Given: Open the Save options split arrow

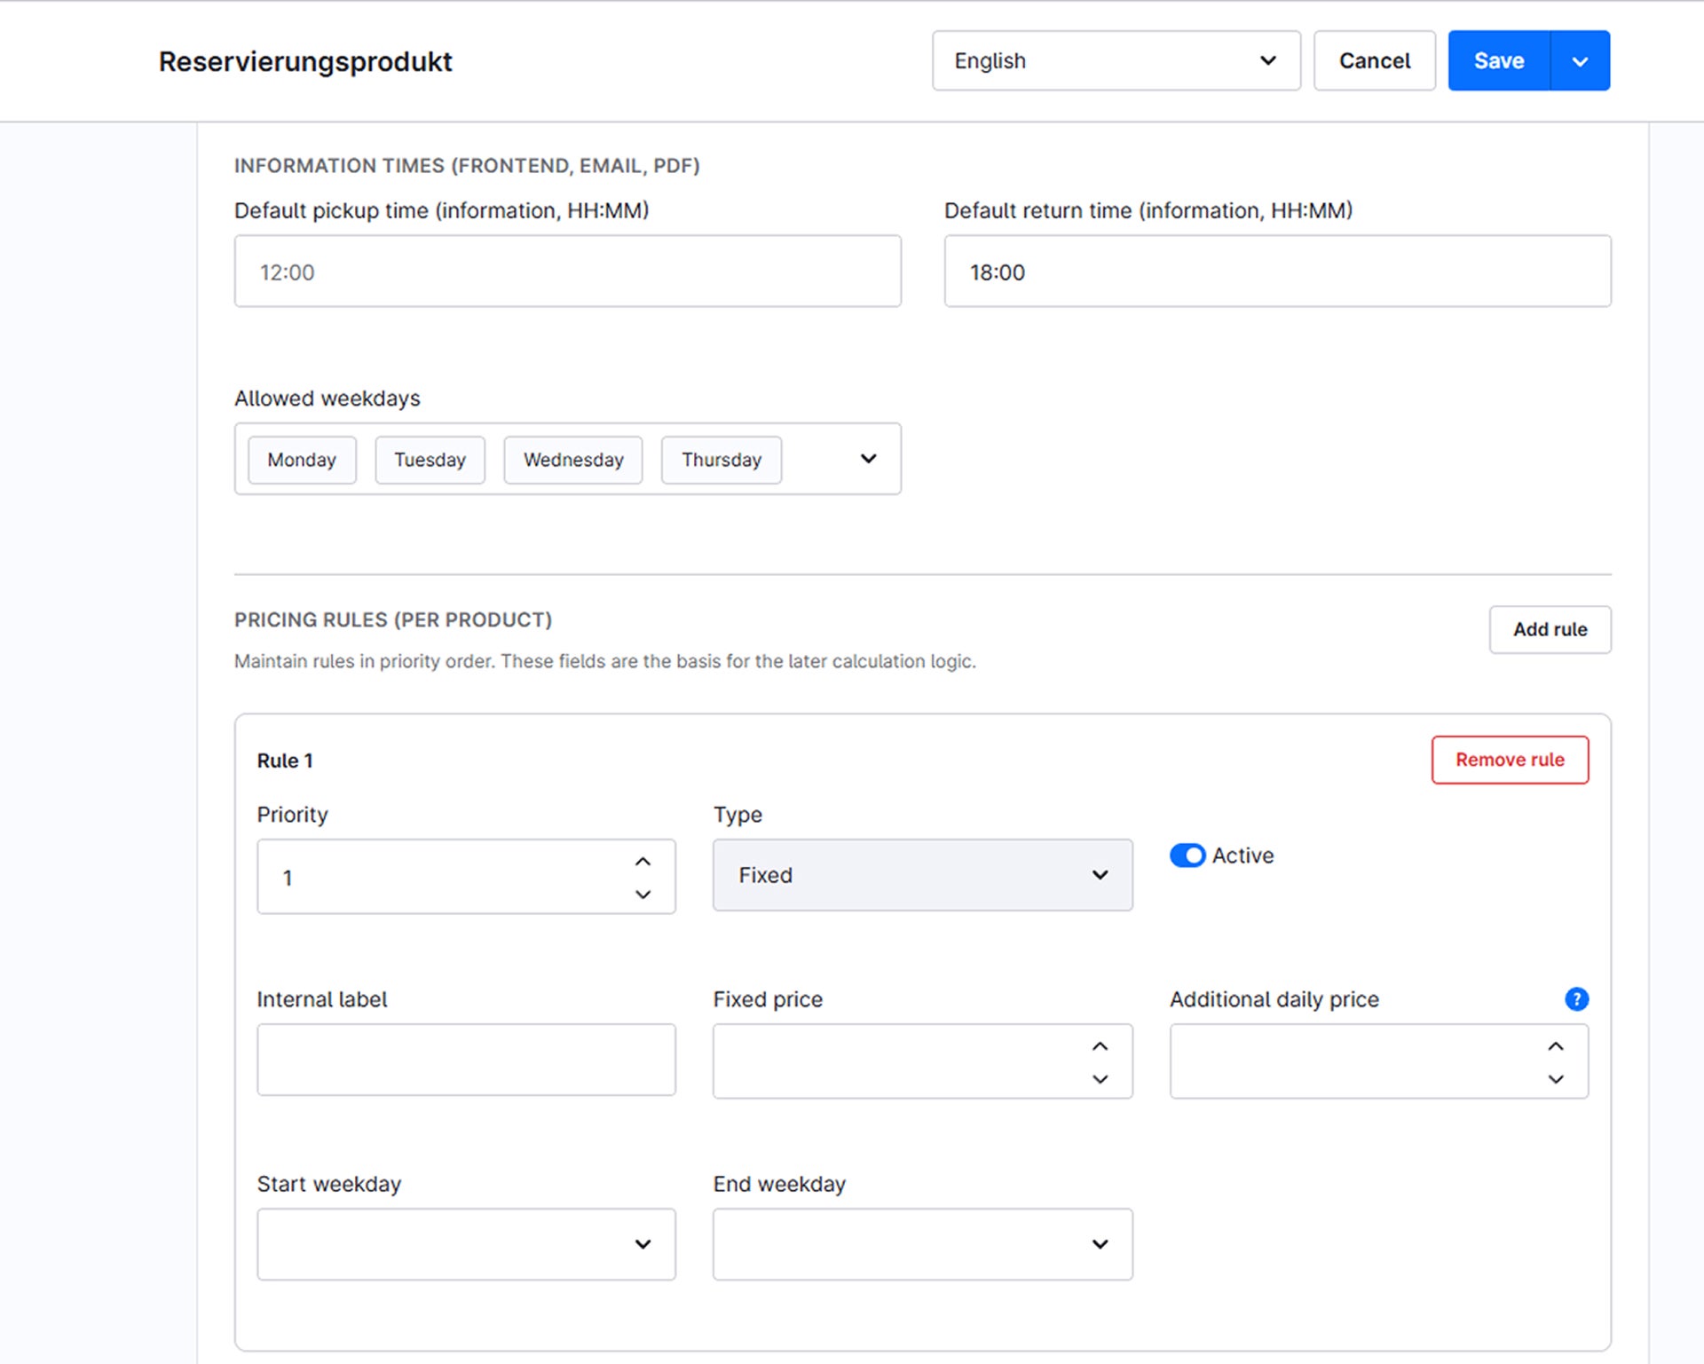Looking at the screenshot, I should pyautogui.click(x=1580, y=61).
